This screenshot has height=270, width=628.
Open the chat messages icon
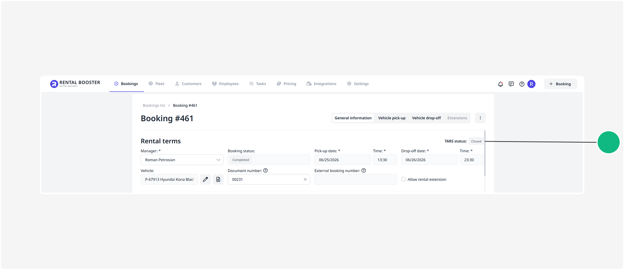[x=511, y=84]
